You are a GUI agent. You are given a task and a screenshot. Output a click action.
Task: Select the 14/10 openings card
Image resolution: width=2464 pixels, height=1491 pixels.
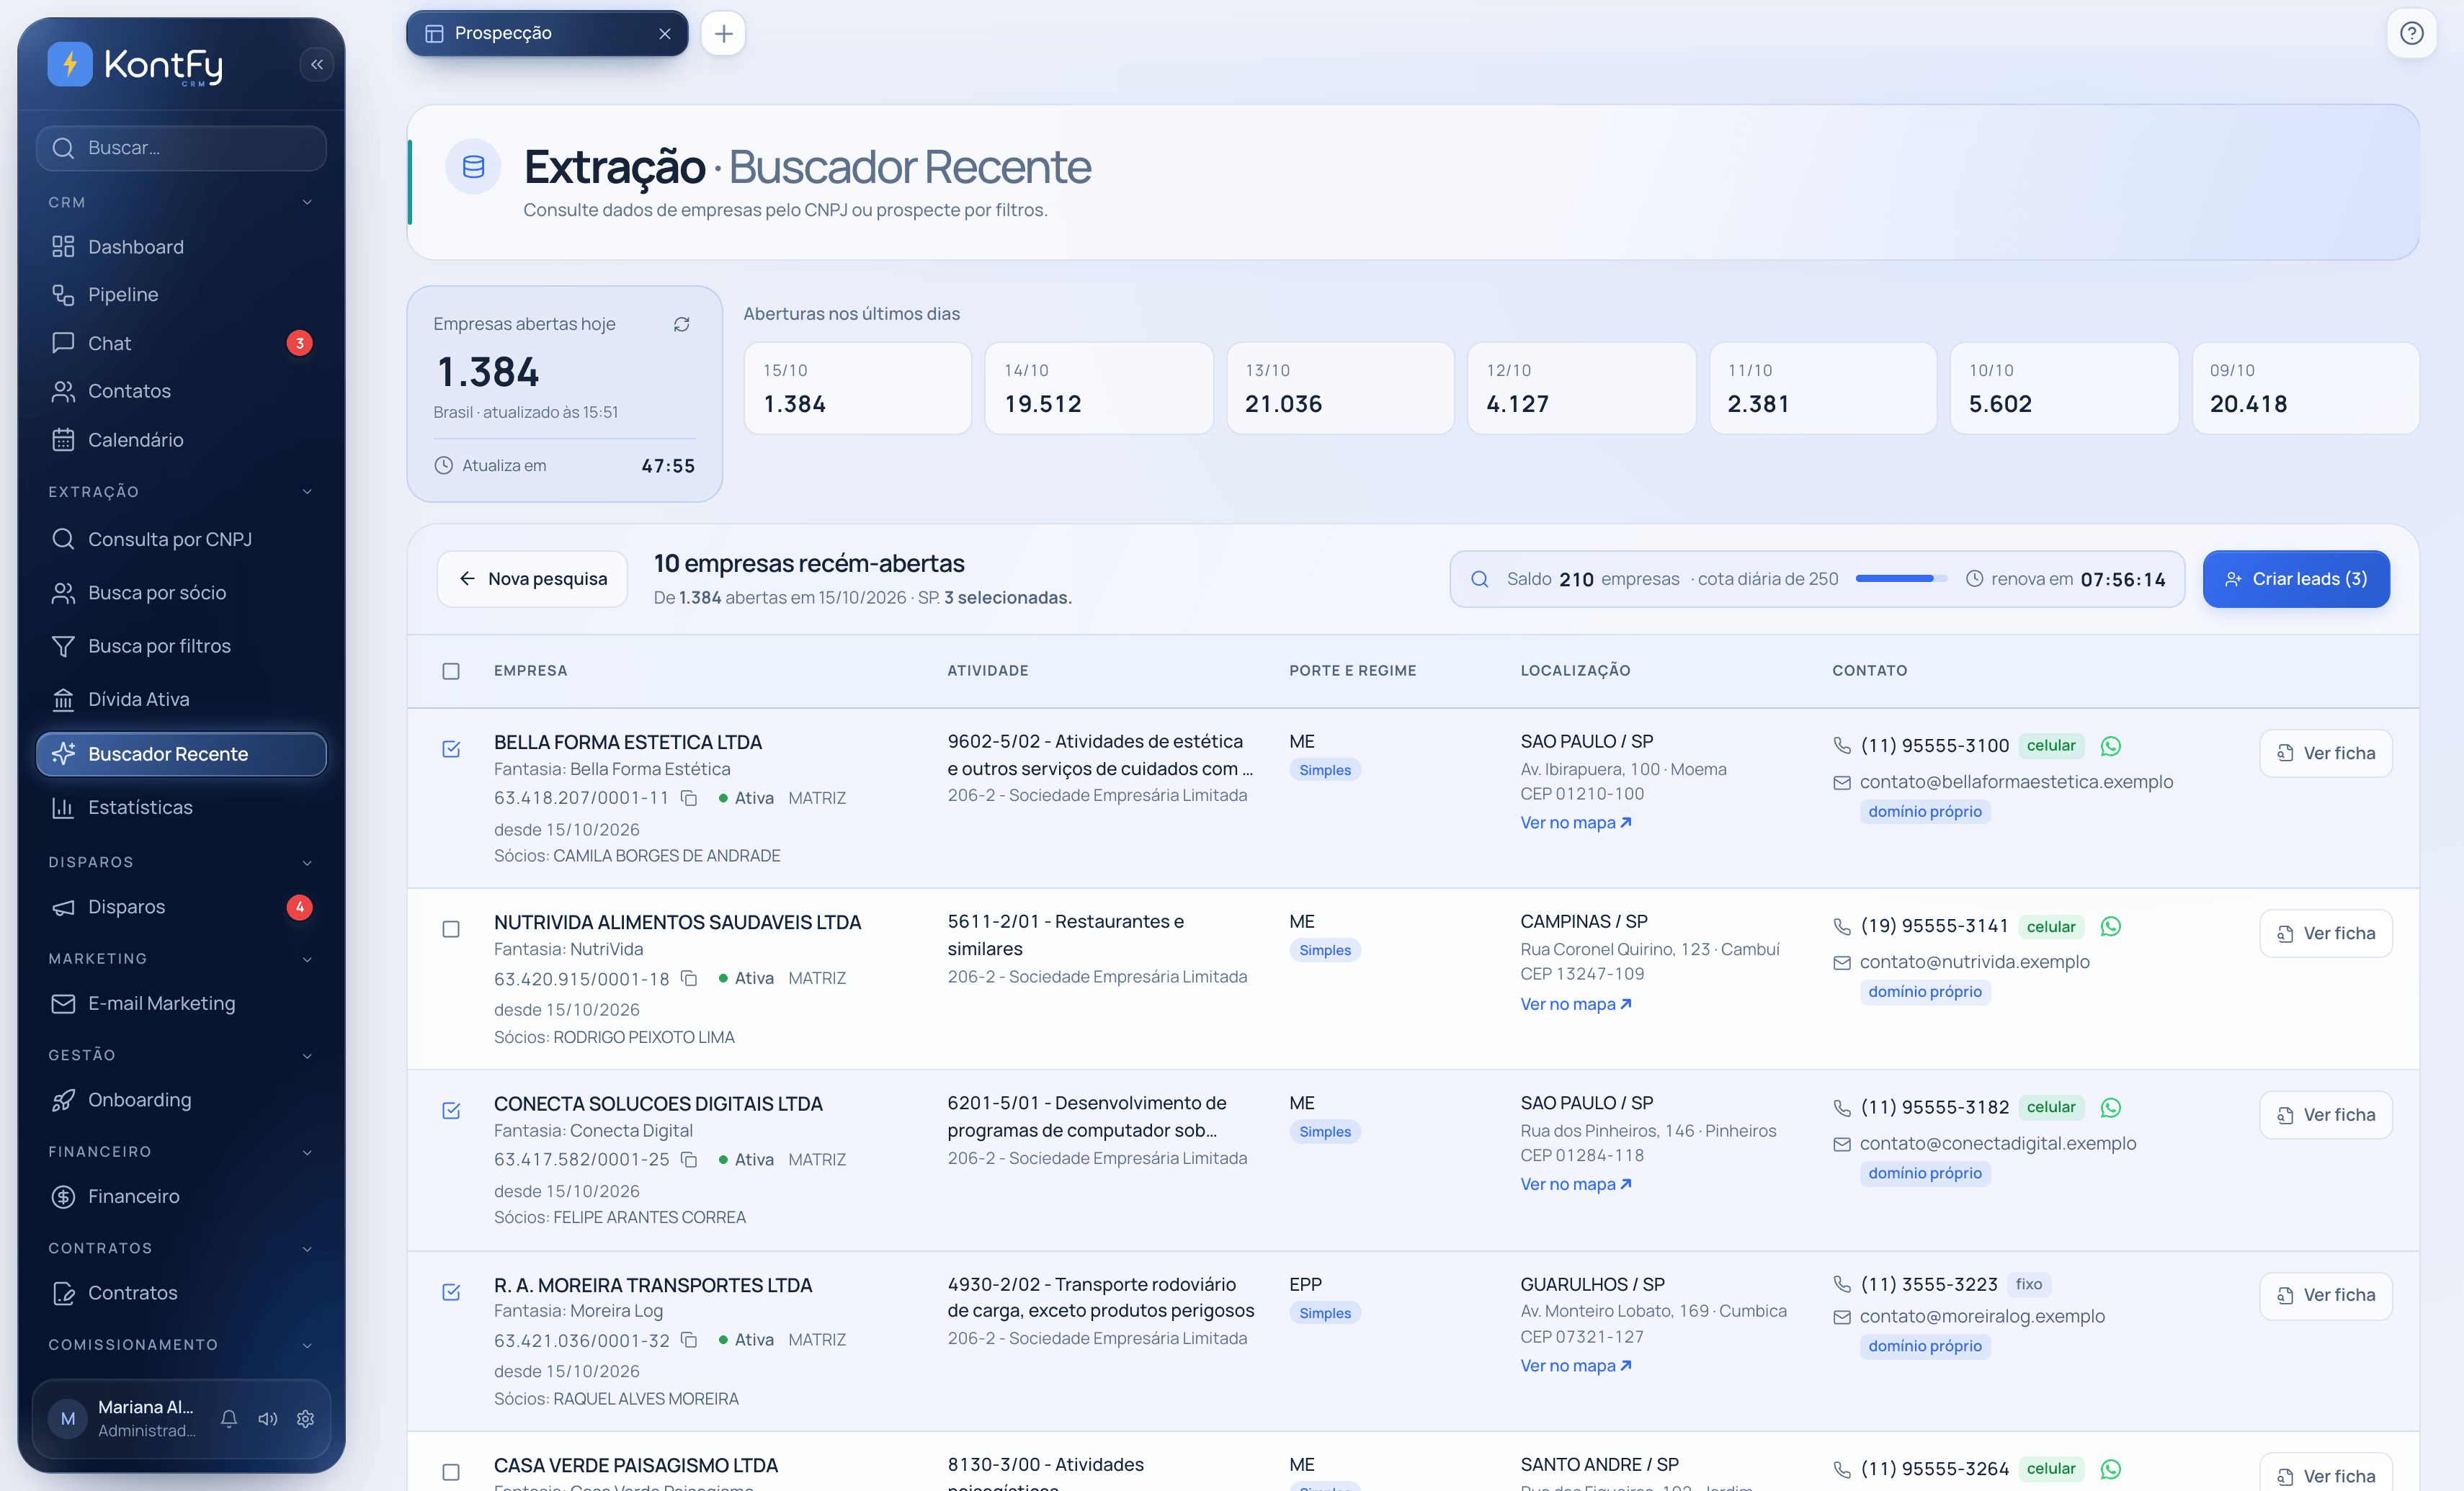1098,388
